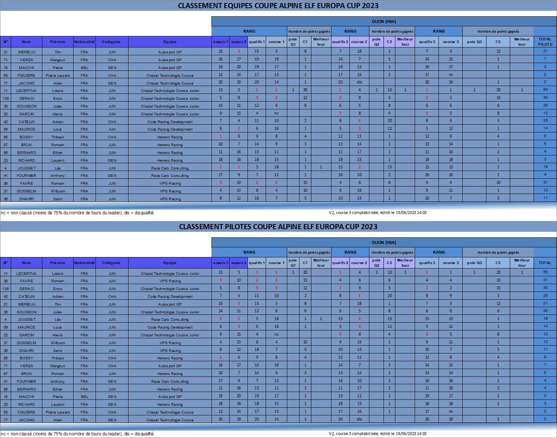
Task: Select JACONO name in Pilotes table
Action: point(26,420)
